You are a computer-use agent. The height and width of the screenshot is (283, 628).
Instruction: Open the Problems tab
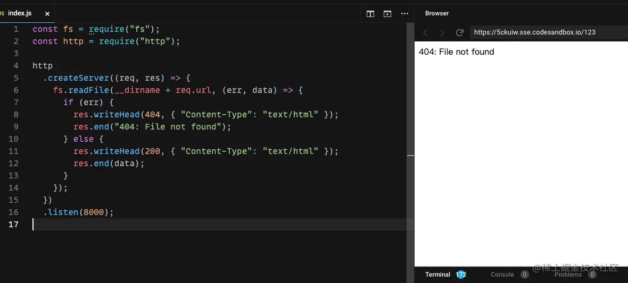[568, 275]
